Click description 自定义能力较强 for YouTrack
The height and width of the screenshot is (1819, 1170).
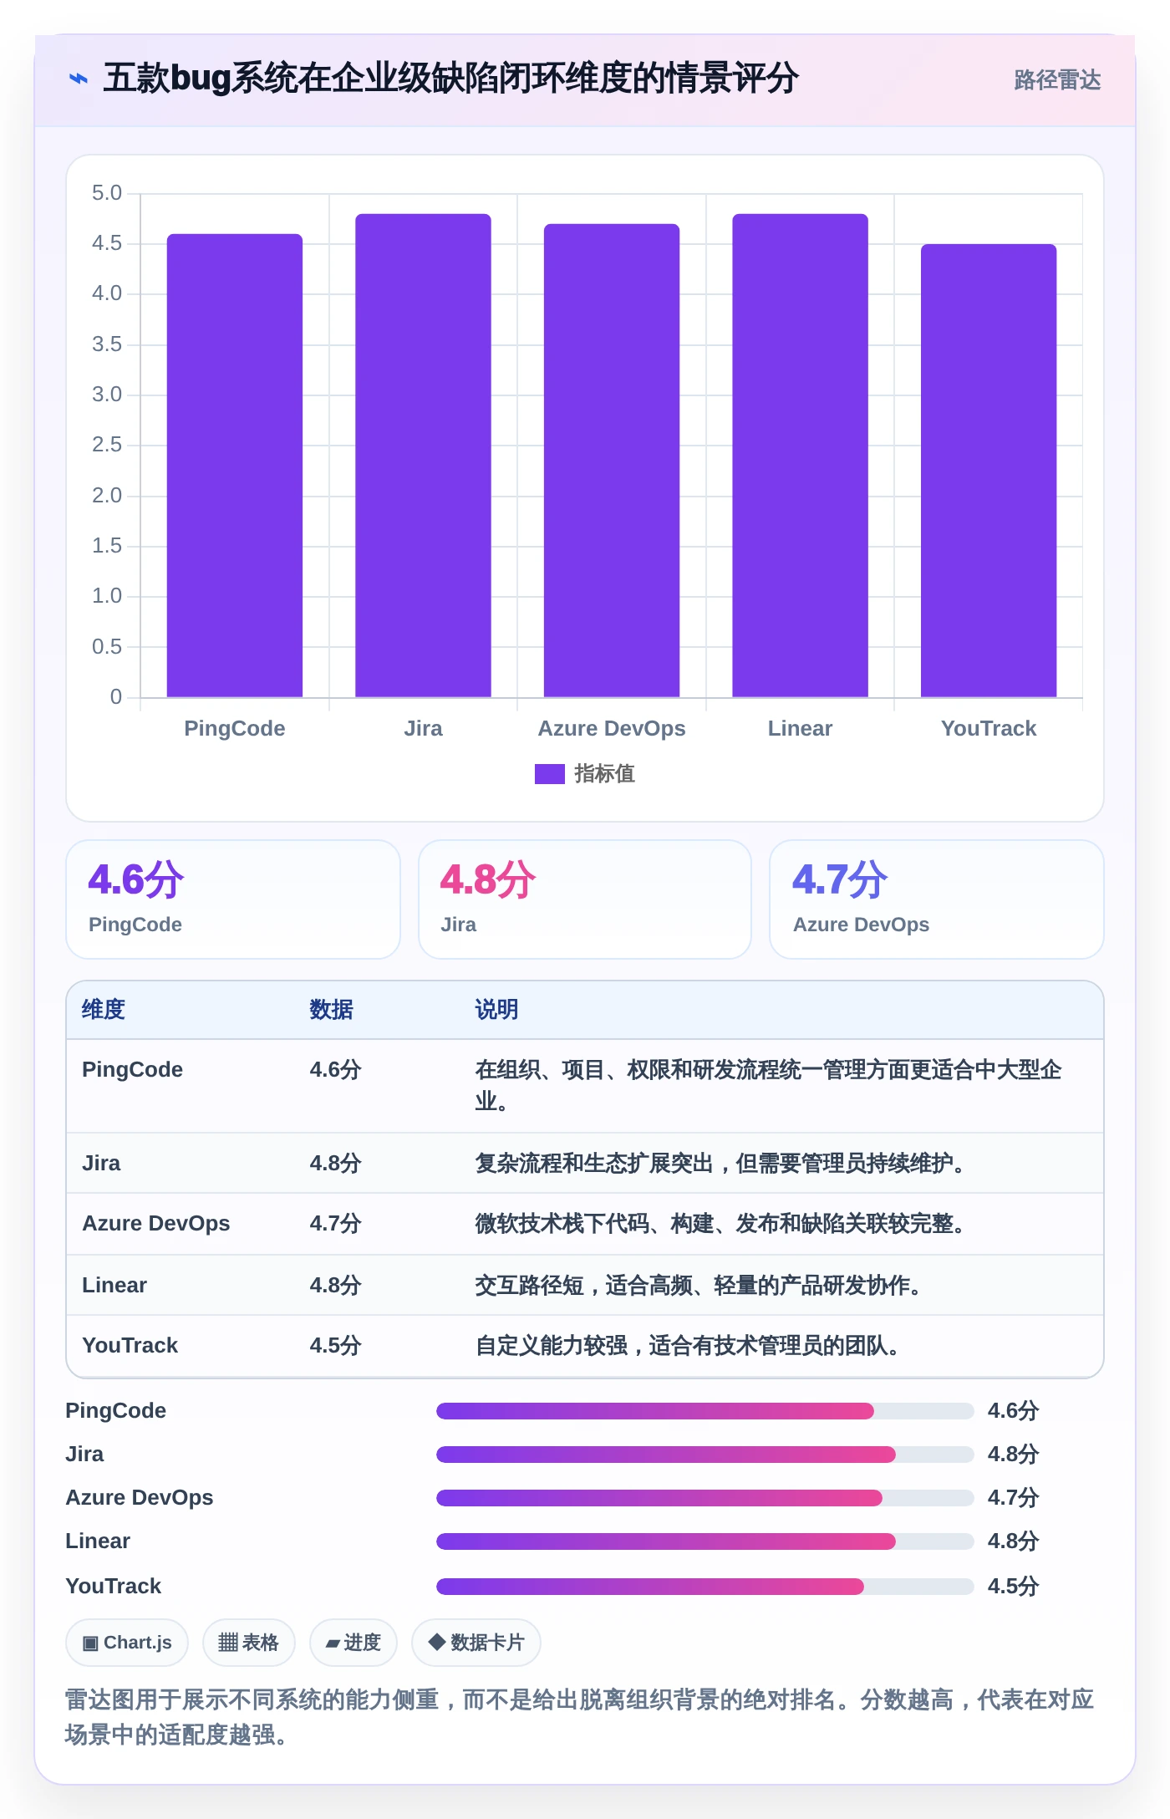(687, 1346)
